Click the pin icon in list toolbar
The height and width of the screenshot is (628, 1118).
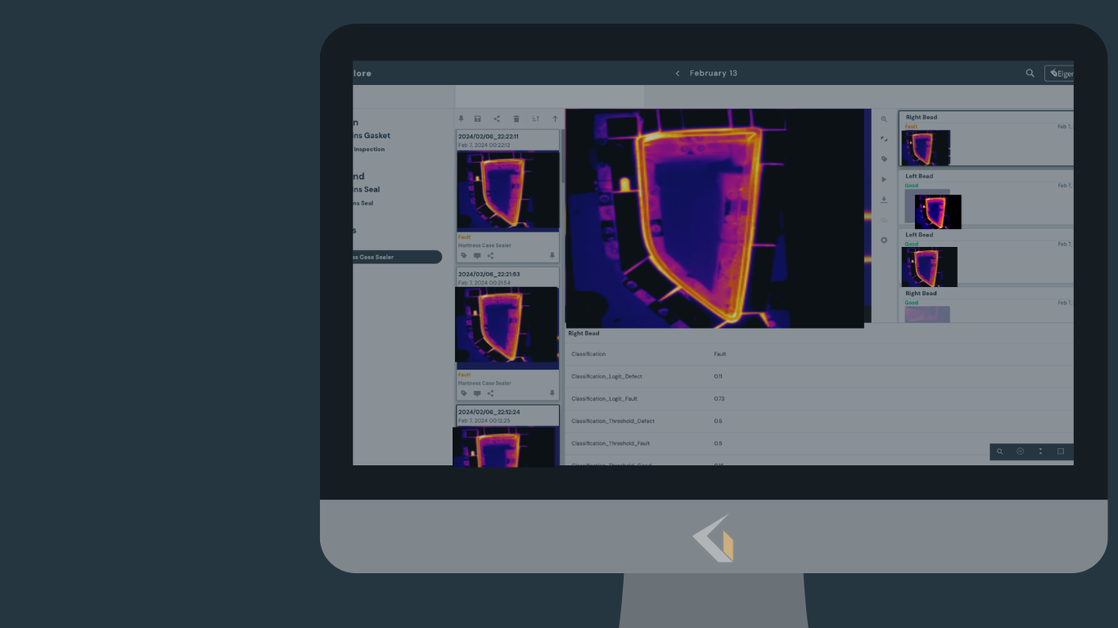461,119
